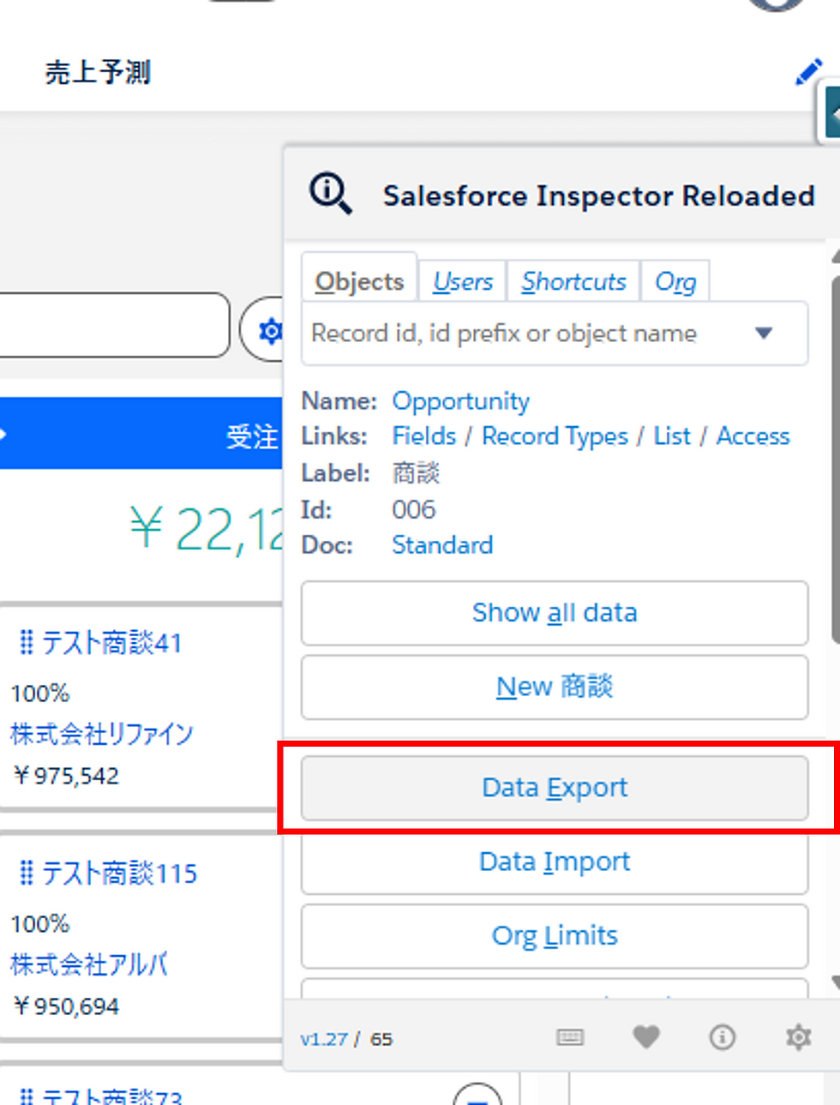Screen dimensions: 840x1105
Task: Click the blue pencil edit icon
Action: (x=809, y=72)
